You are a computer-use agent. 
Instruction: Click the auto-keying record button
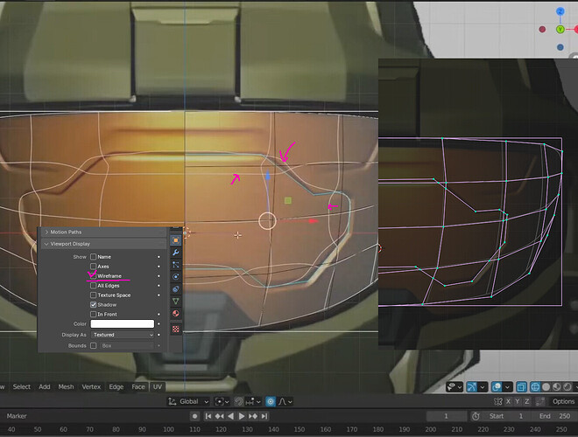195,416
